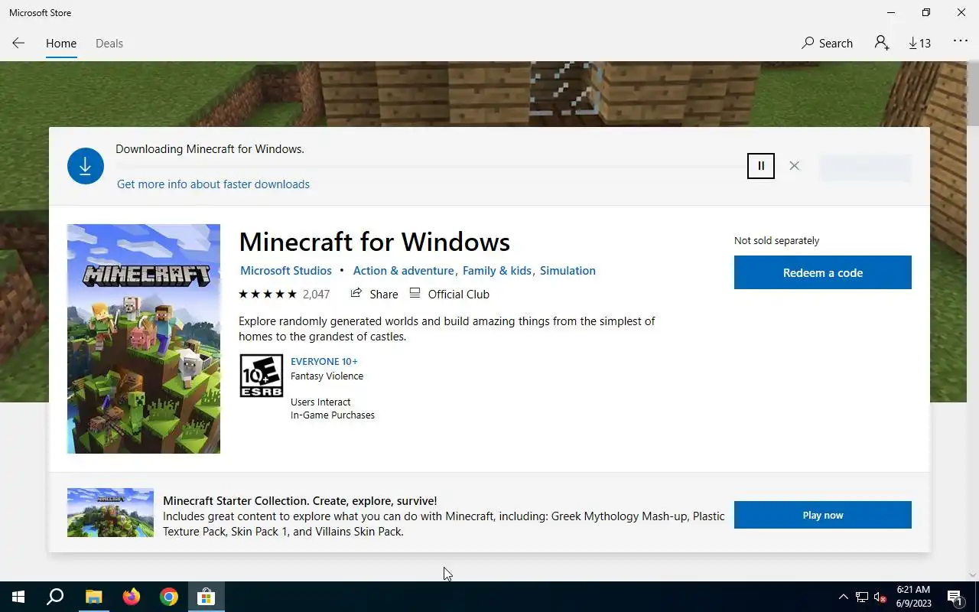Open 'Get more info about faster downloads'

pos(213,184)
